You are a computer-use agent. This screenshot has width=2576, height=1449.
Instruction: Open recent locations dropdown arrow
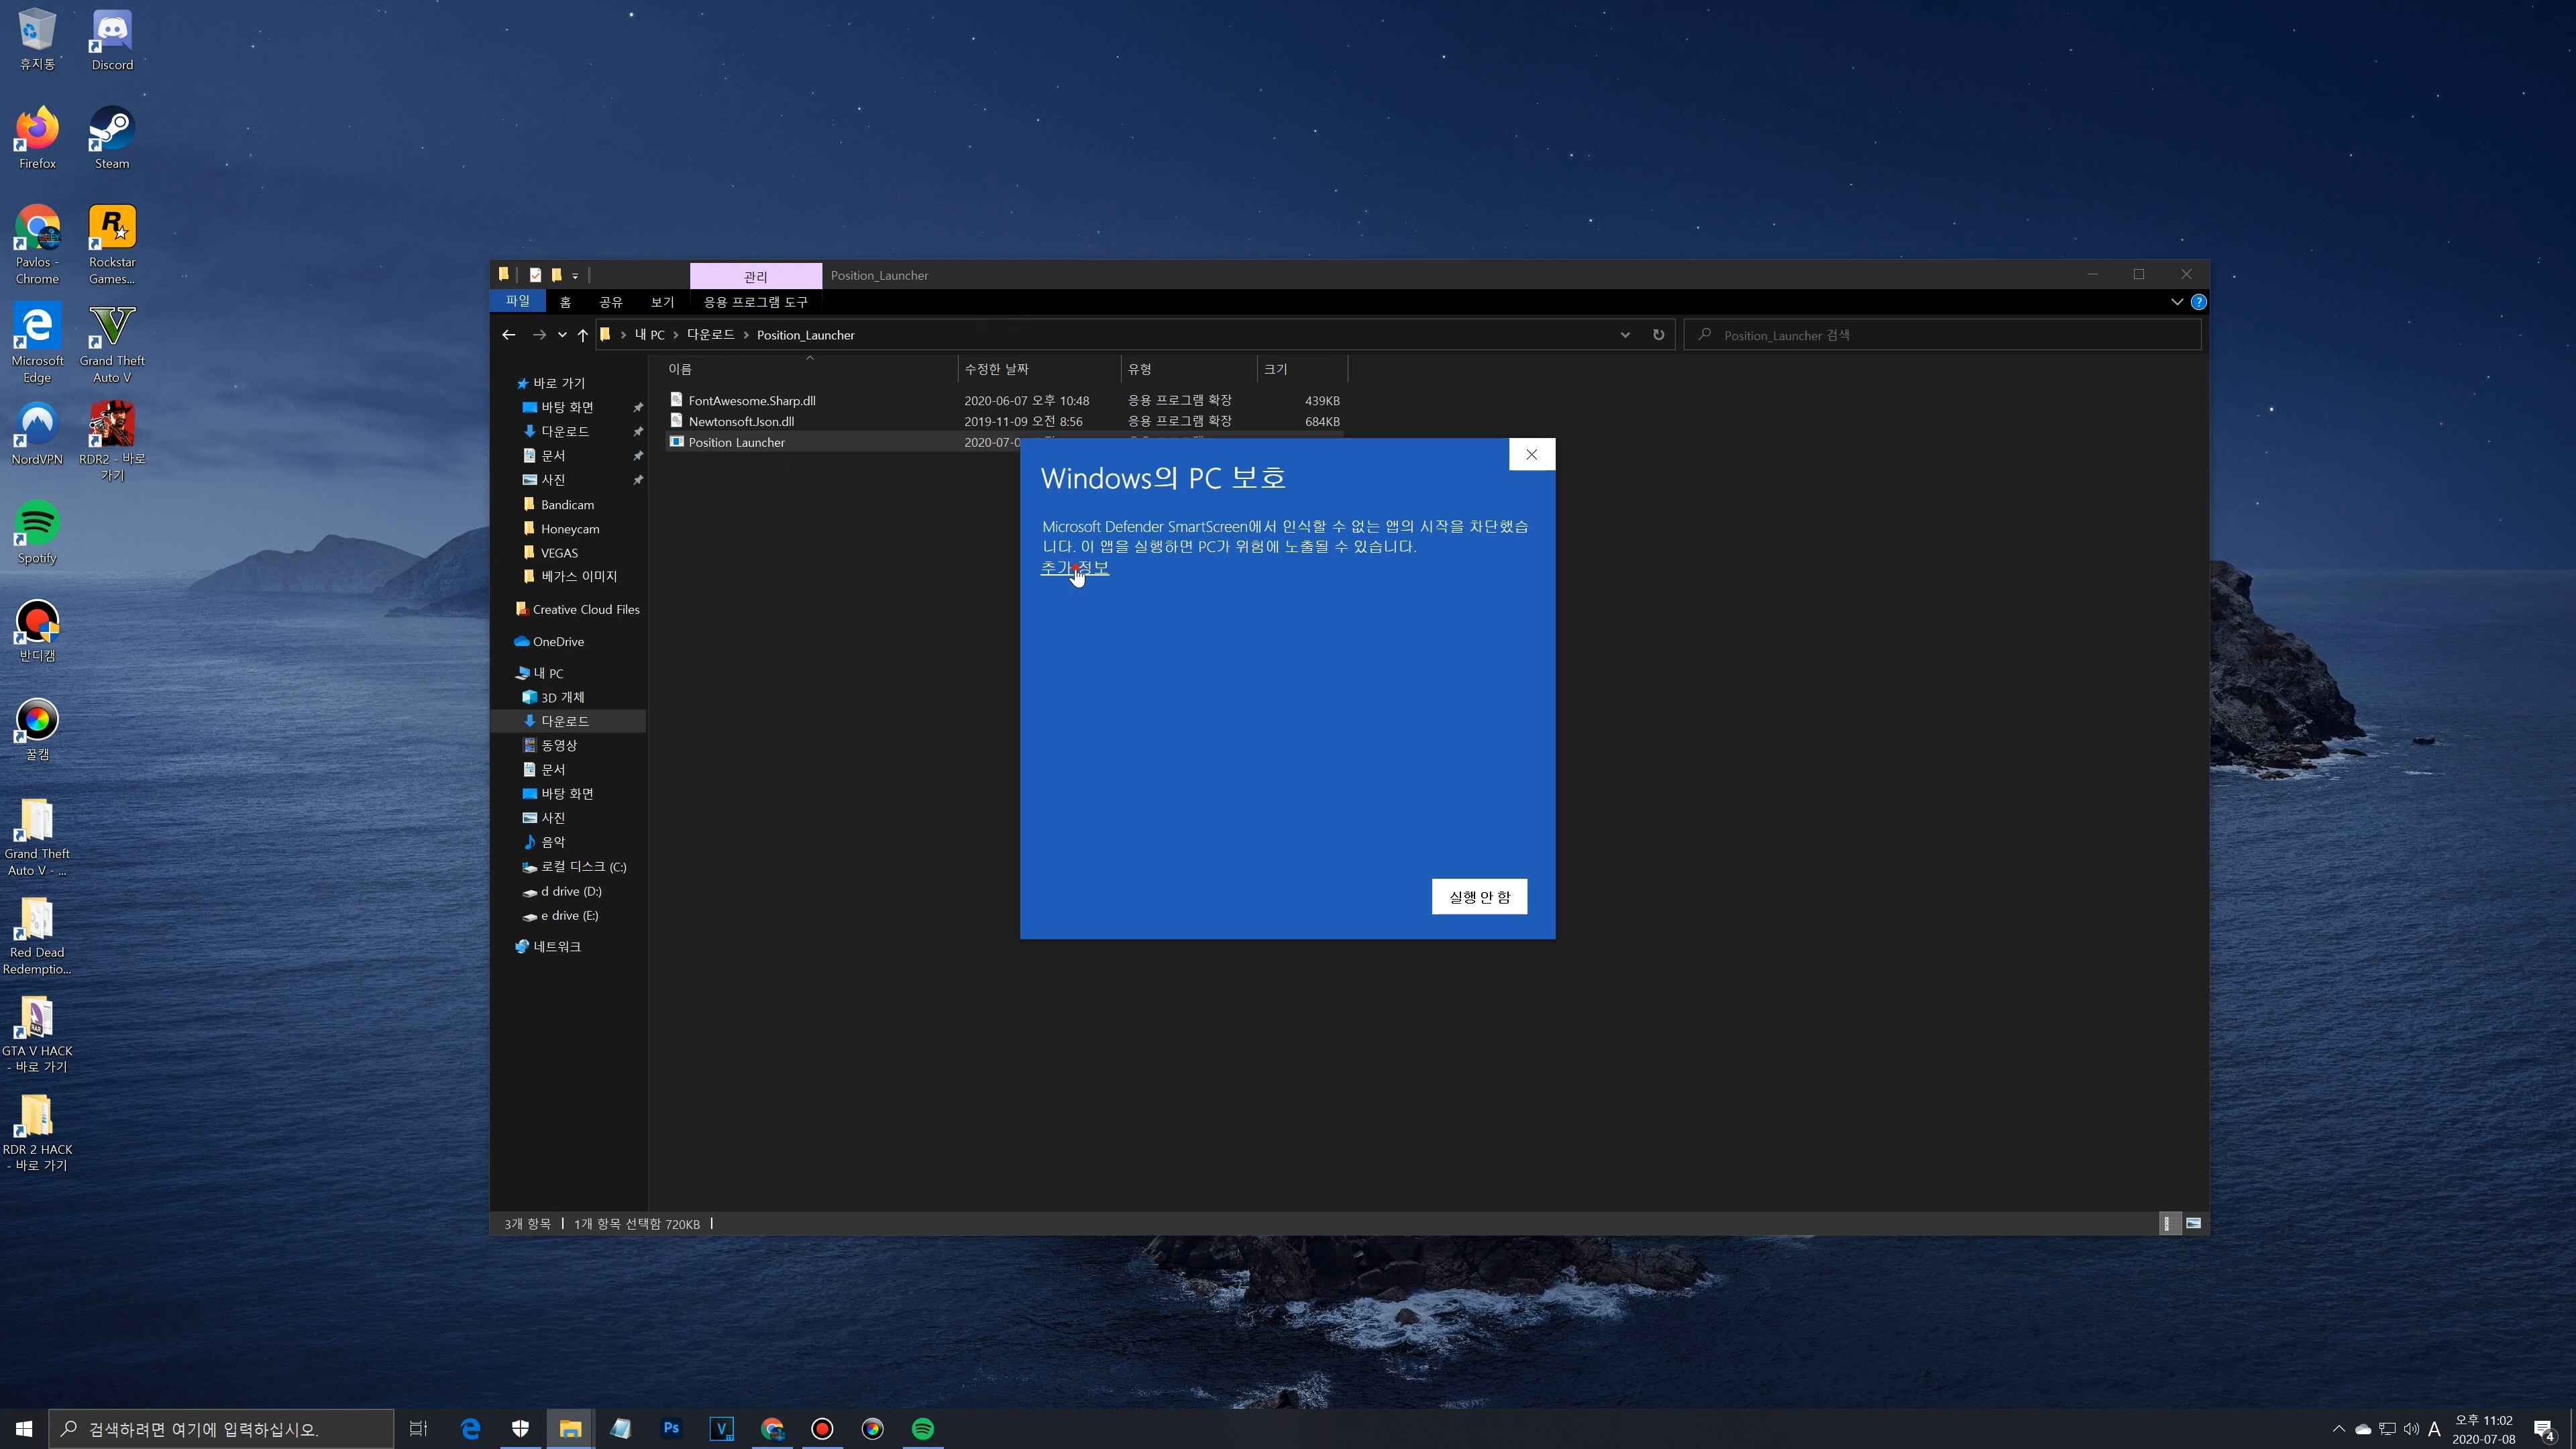click(562, 335)
